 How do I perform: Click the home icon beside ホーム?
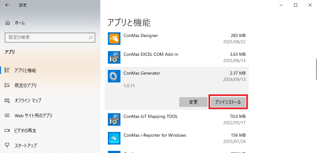point(8,23)
